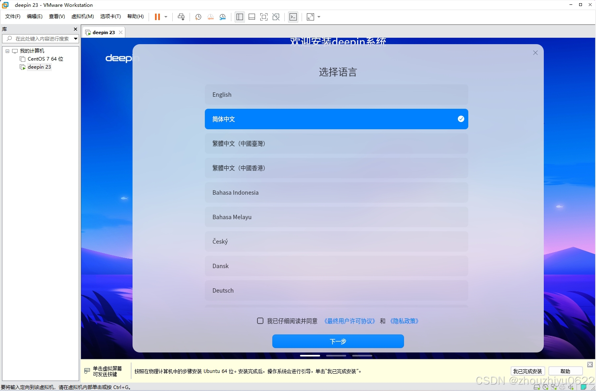Close the deepin 23 tab
The image size is (596, 391).
click(x=120, y=33)
